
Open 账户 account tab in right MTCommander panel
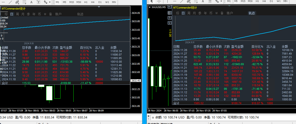pos(230,13)
